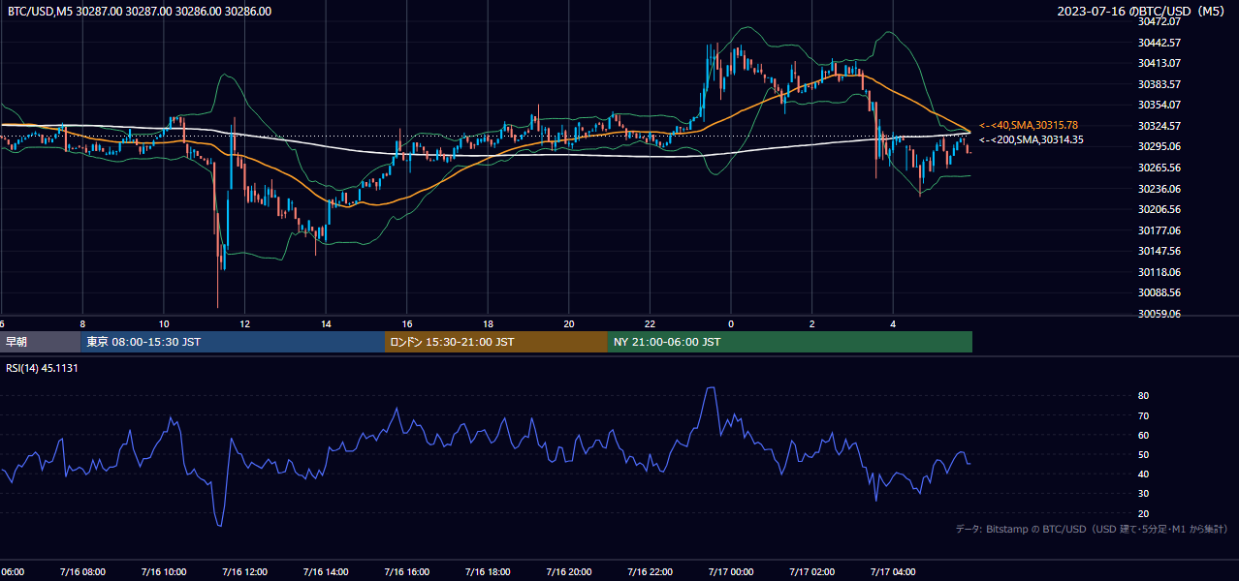Click price axis value 30118.06
Viewport: 1239px width, 581px height.
(1160, 272)
